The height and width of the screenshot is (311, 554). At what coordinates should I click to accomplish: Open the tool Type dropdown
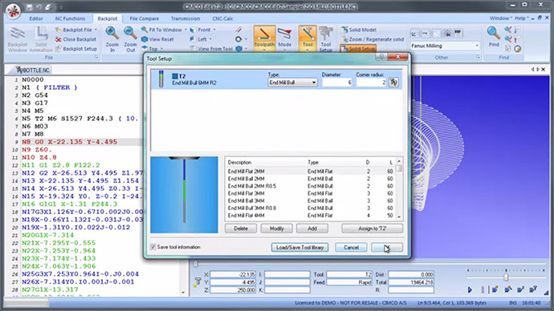click(x=292, y=82)
